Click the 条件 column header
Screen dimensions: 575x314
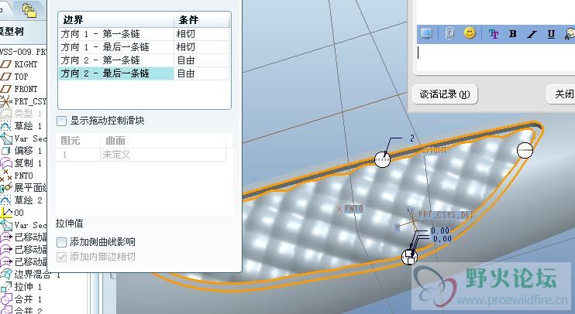(x=201, y=20)
